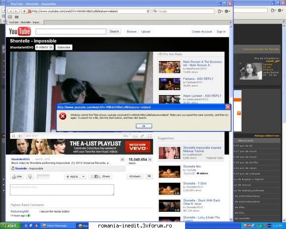286x229 pixels.
Task: Open ShontelleVEVO channel name in header
Action: [22, 47]
